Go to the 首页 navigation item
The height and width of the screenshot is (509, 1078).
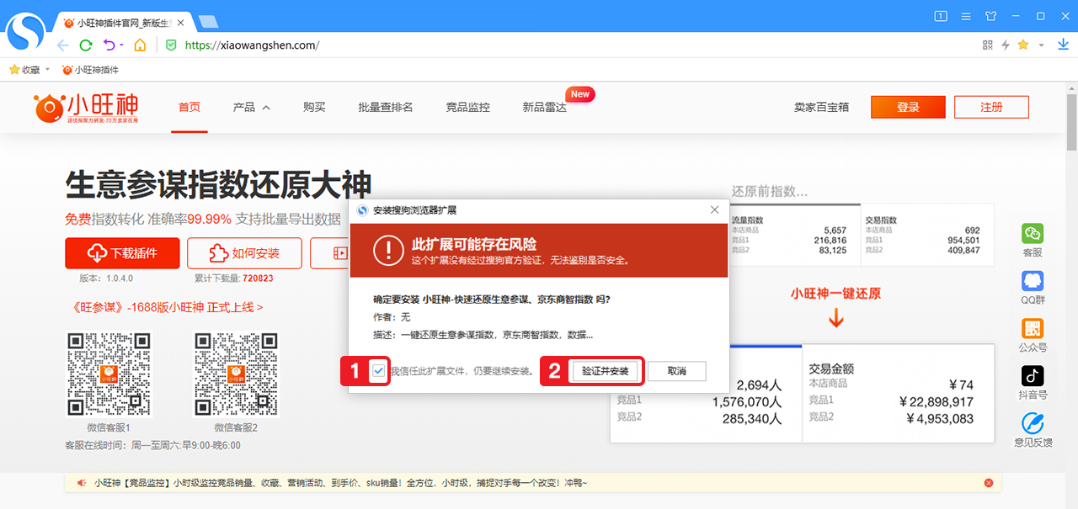tap(189, 108)
